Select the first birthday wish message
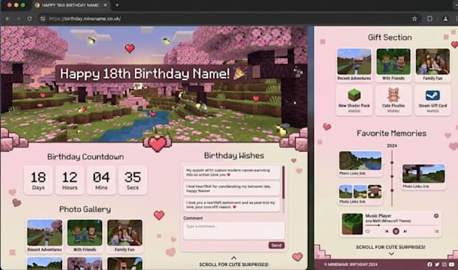The width and height of the screenshot is (458, 270). click(x=231, y=172)
